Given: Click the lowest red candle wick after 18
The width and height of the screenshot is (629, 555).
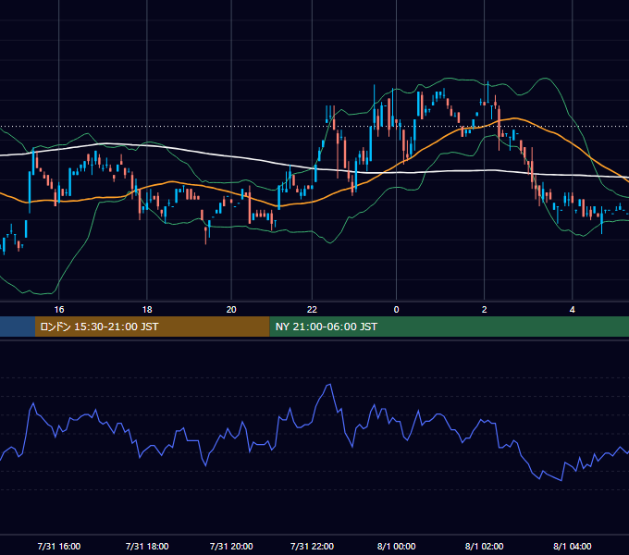Looking at the screenshot, I should pos(205,235).
